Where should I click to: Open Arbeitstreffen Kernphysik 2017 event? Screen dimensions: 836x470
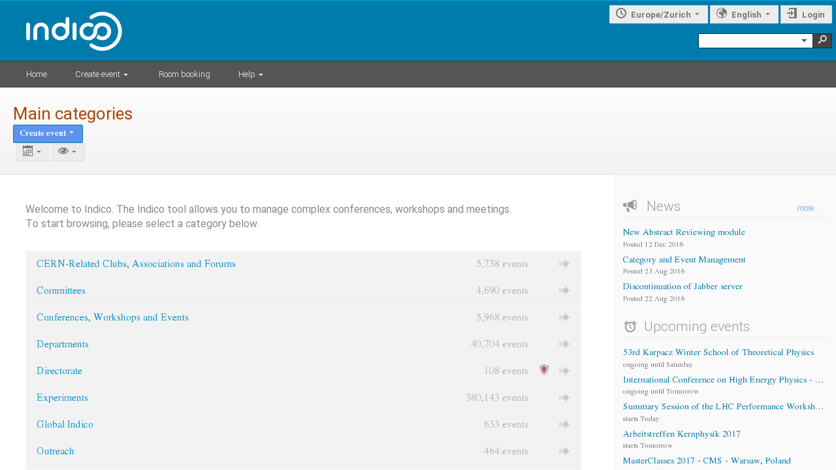coord(682,434)
